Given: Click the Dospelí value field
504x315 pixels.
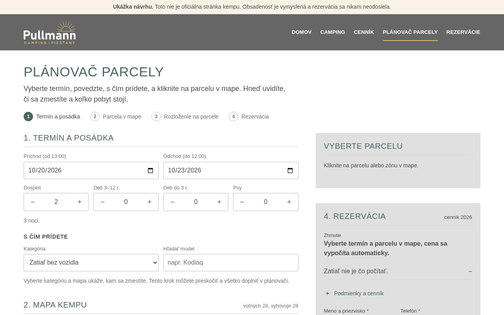Looking at the screenshot, I should (x=56, y=202).
